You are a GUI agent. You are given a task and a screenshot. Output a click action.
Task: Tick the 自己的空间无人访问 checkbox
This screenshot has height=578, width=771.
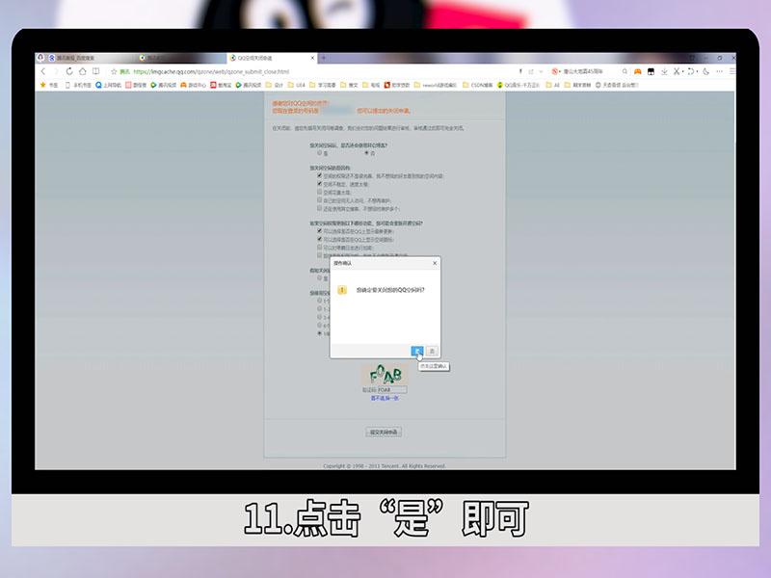[x=320, y=200]
